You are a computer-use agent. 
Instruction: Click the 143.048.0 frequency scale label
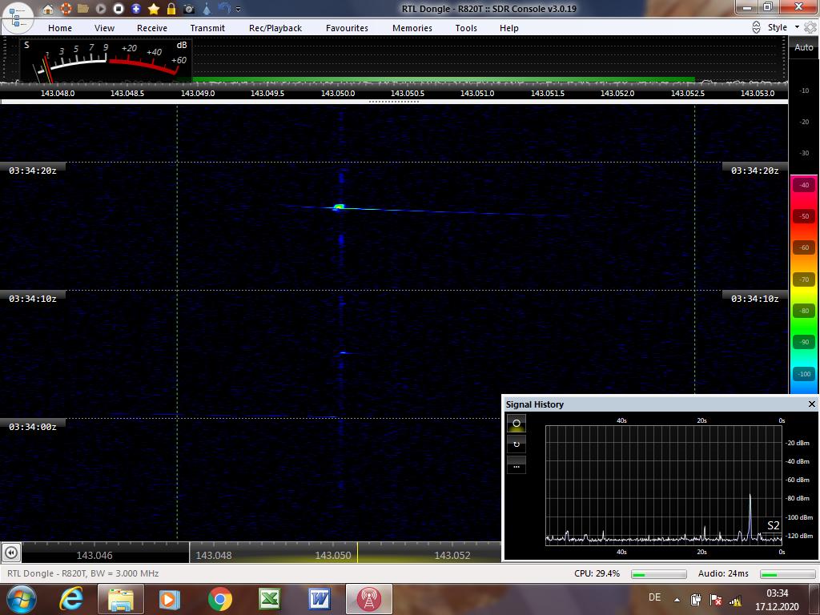pos(58,93)
